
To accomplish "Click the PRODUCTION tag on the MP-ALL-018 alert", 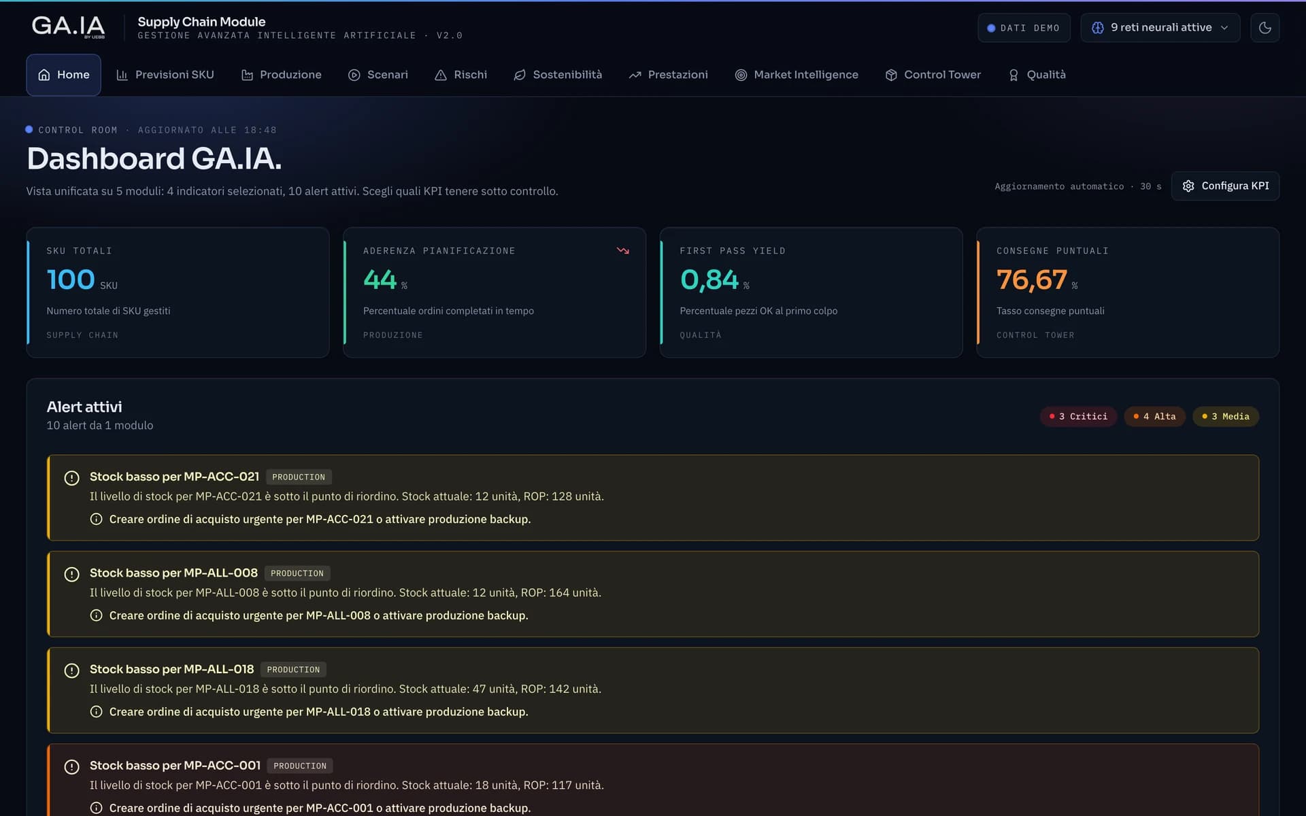I will pos(293,670).
